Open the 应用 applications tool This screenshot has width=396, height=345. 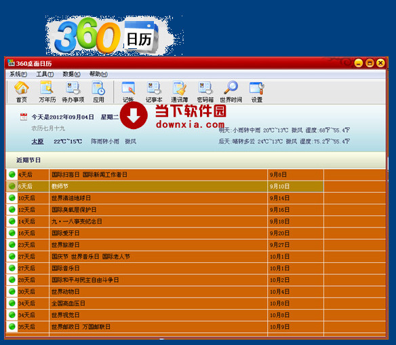tap(98, 92)
